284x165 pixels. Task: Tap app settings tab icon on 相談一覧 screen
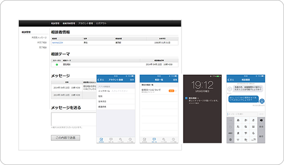pos(164,140)
